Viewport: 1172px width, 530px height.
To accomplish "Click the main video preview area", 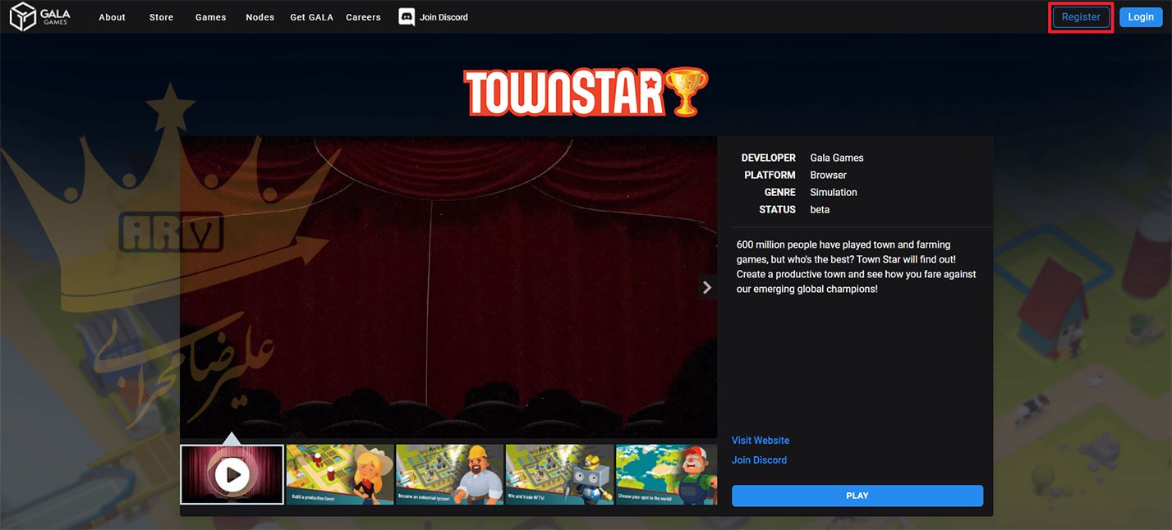I will pyautogui.click(x=448, y=287).
